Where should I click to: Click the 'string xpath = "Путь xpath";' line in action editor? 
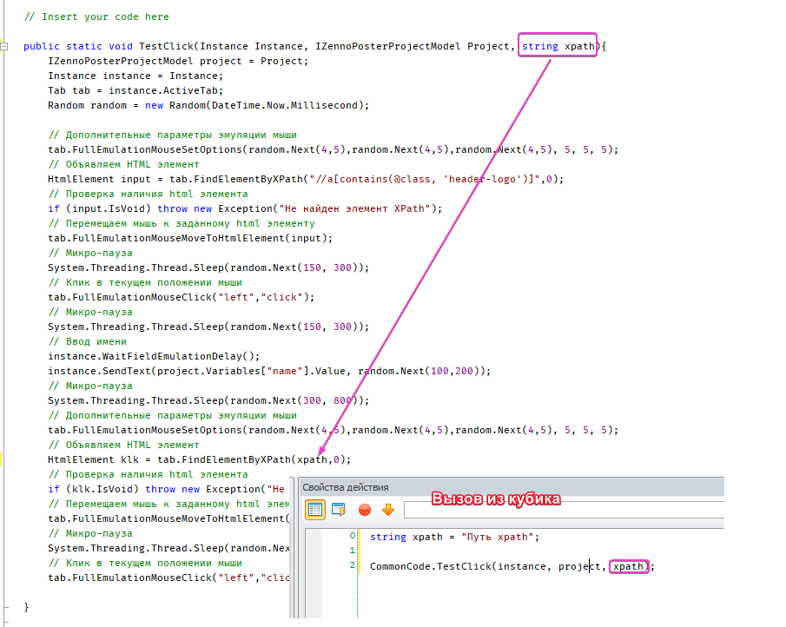(454, 537)
